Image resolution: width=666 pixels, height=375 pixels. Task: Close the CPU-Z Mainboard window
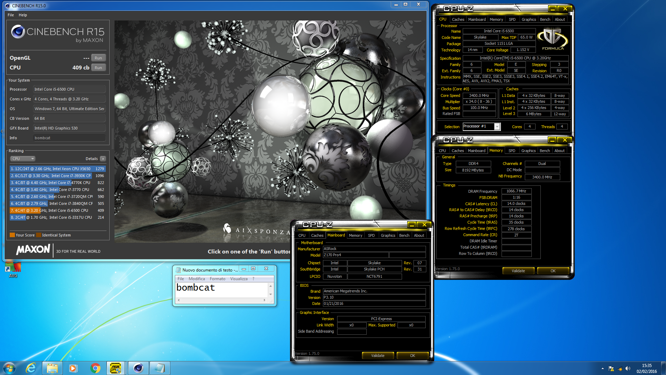click(x=425, y=225)
